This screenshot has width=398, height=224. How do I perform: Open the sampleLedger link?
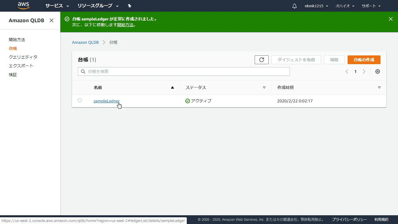(106, 101)
